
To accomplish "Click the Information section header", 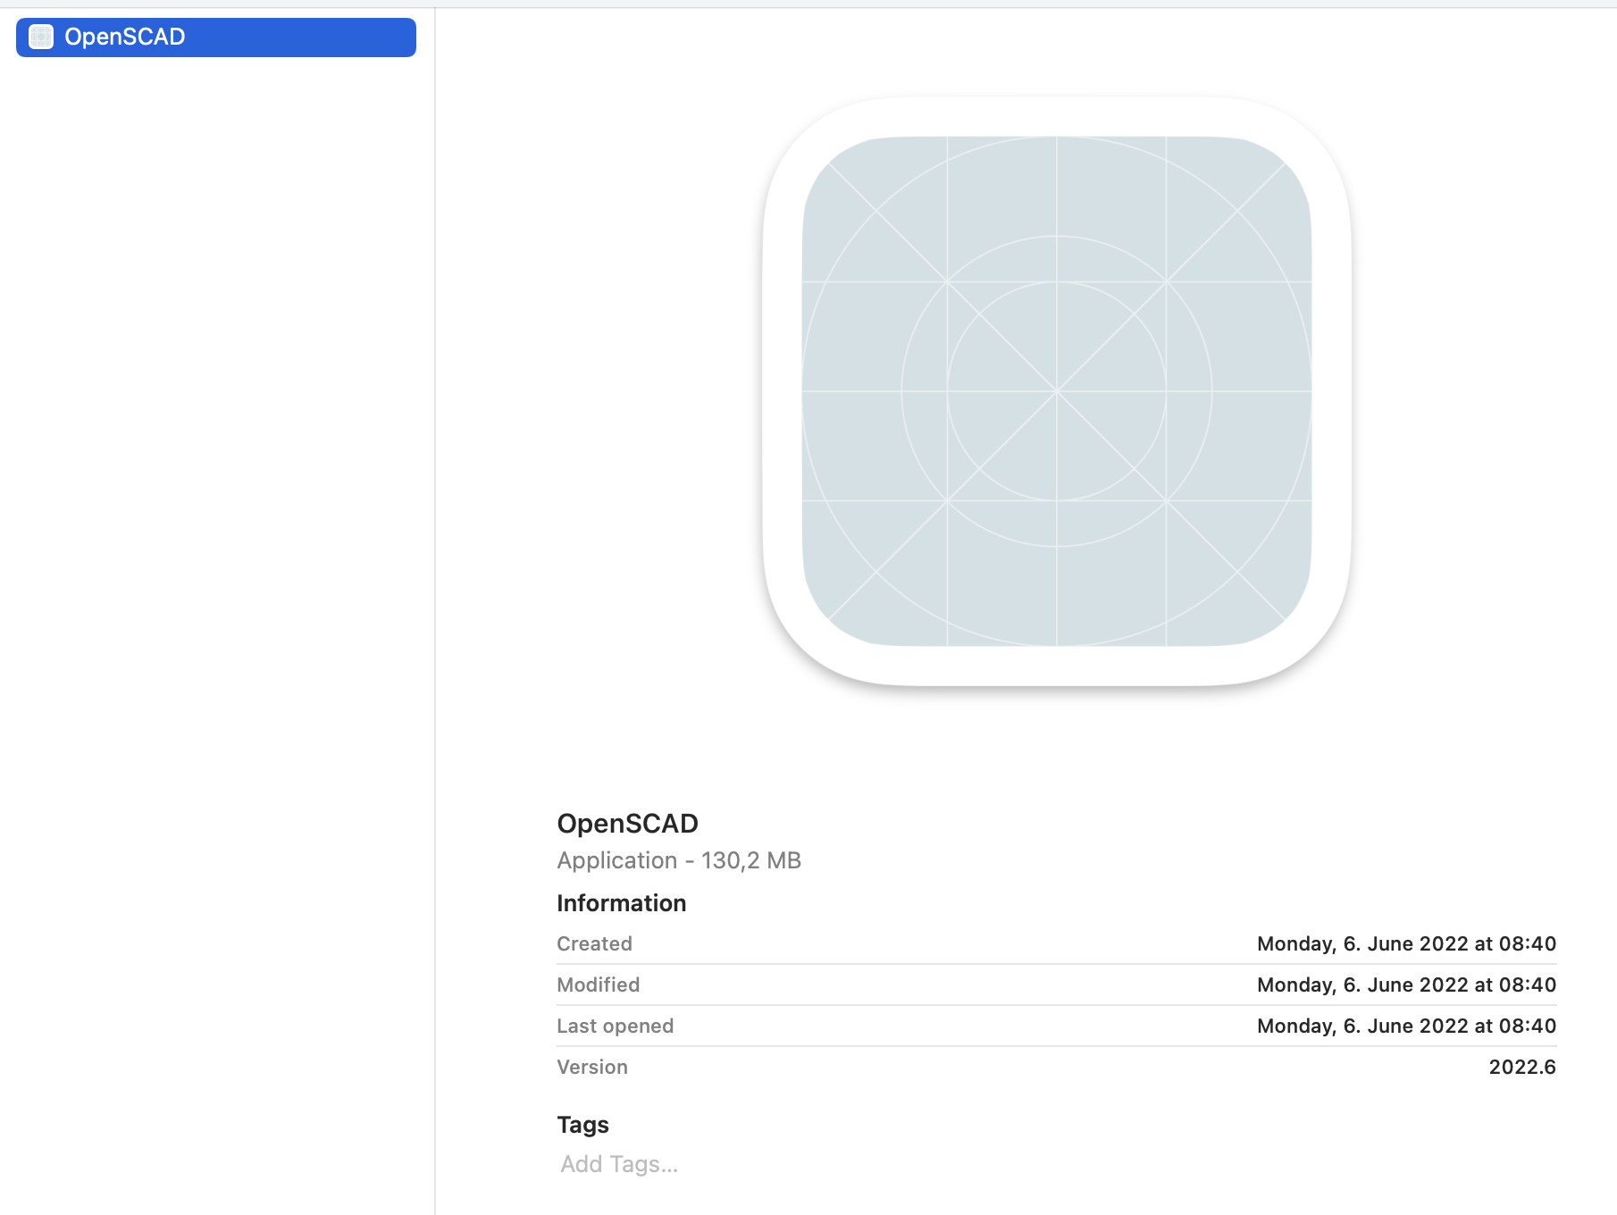I will pos(621,902).
